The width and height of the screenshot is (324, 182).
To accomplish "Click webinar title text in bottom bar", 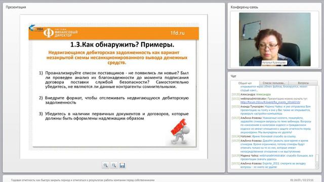I will coord(83,180).
